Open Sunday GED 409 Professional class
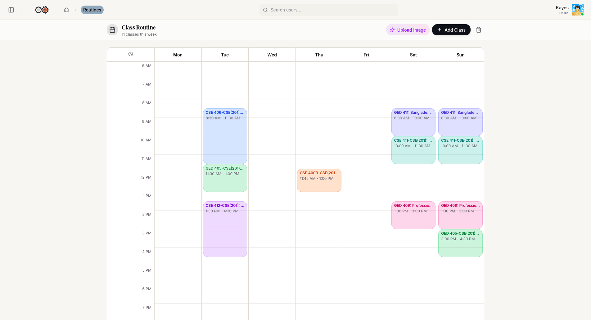This screenshot has width=591, height=320. point(461,215)
